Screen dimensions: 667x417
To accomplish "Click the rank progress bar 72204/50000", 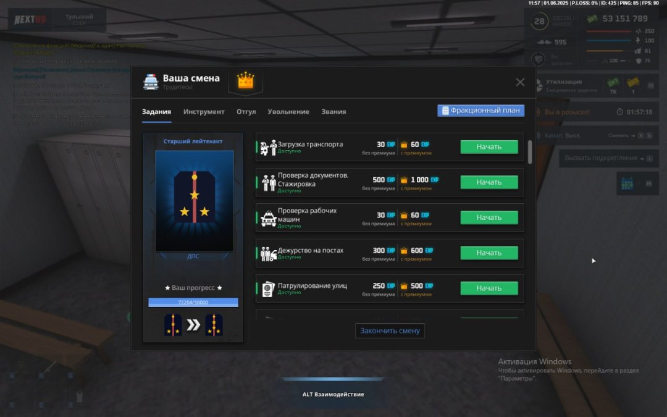I will click(x=193, y=302).
